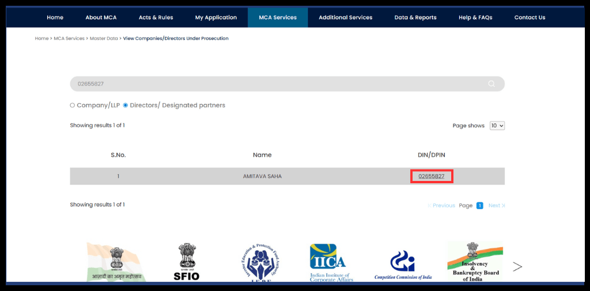Click Master Data breadcrumb link
This screenshot has height=291, width=590.
[x=104, y=39]
